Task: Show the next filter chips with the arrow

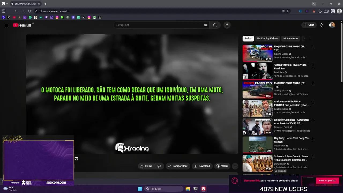Action: coord(310,39)
